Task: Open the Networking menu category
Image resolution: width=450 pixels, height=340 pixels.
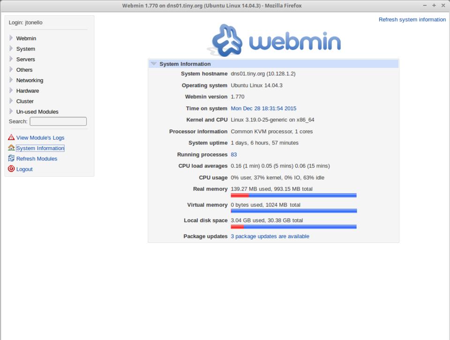Action: pos(30,80)
